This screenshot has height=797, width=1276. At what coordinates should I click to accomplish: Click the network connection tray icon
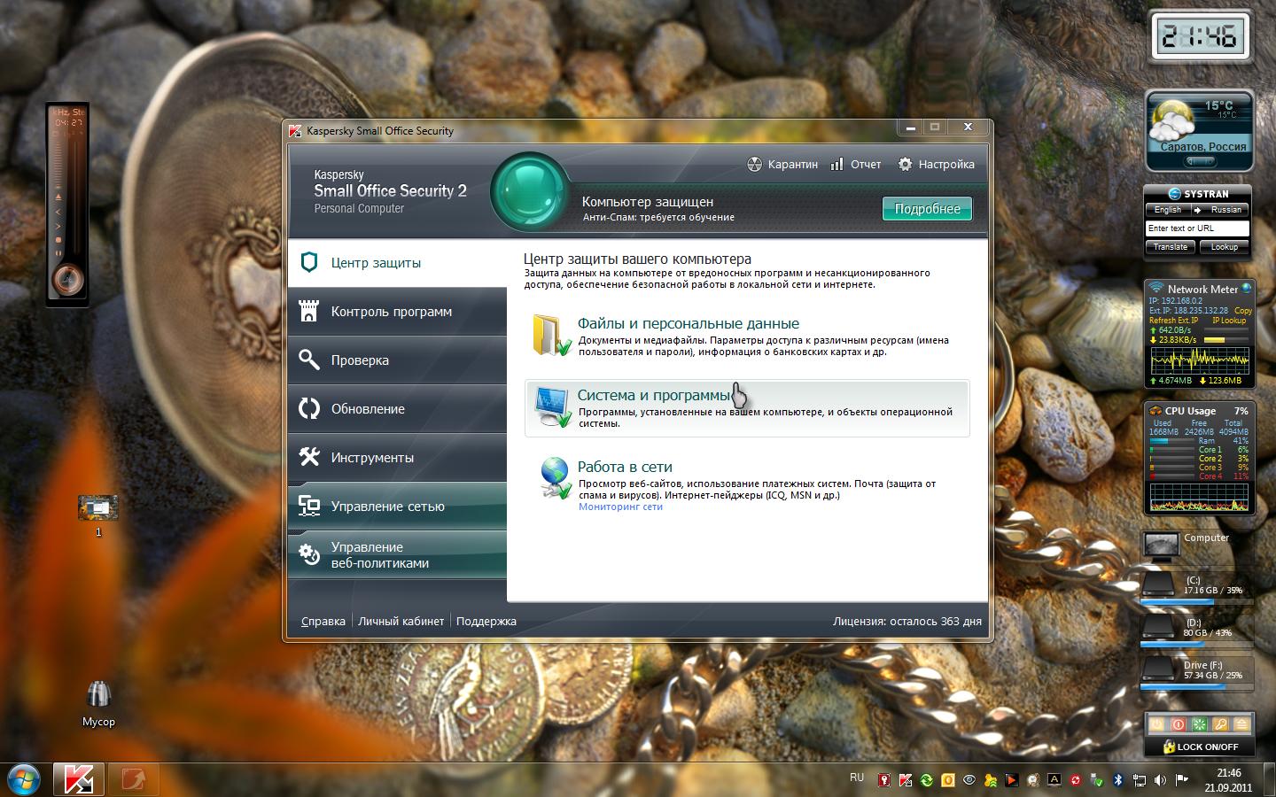pos(1140,780)
